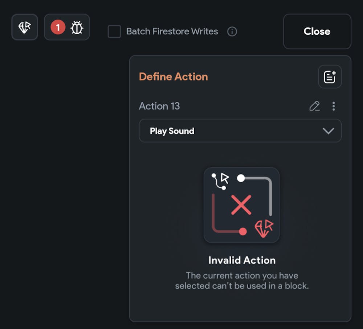Open the action flow editor icon
363x329 pixels.
24,27
